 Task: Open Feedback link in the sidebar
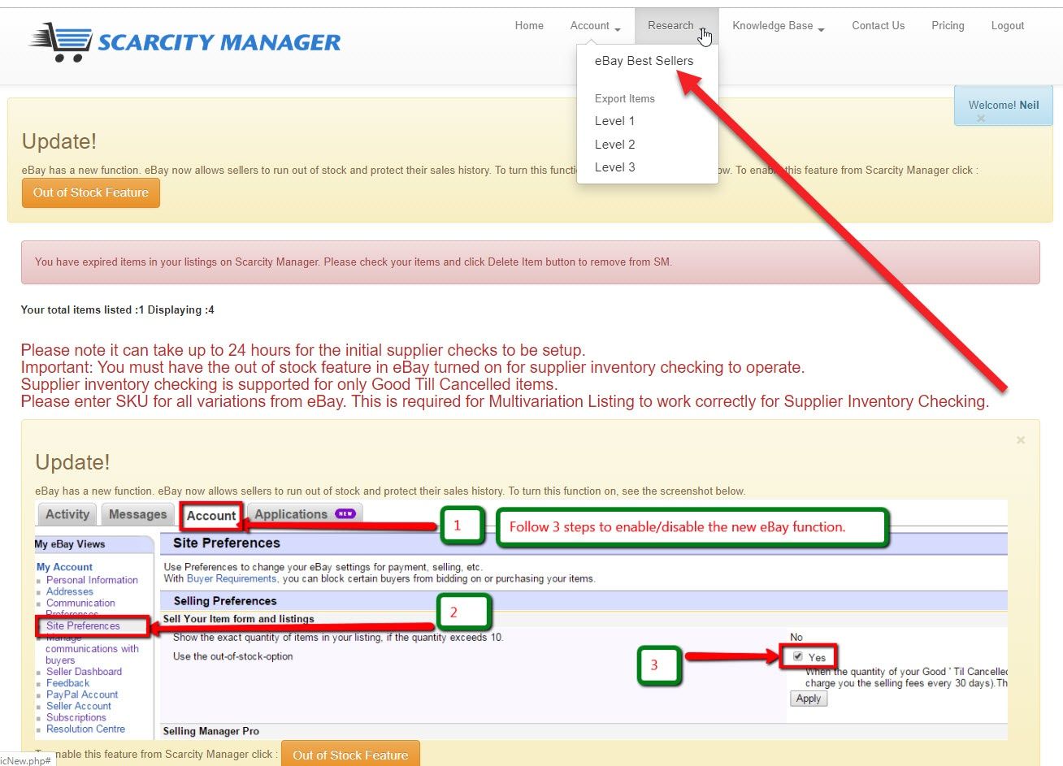68,683
